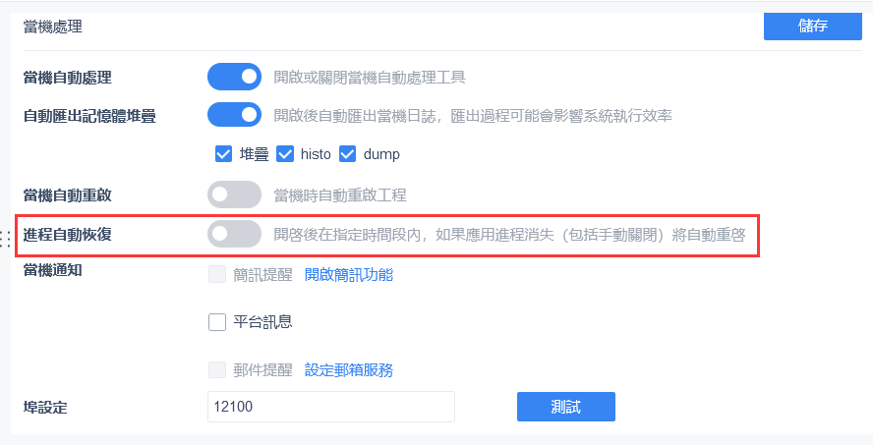Uncheck the 堆疊 checkbox

pos(223,154)
